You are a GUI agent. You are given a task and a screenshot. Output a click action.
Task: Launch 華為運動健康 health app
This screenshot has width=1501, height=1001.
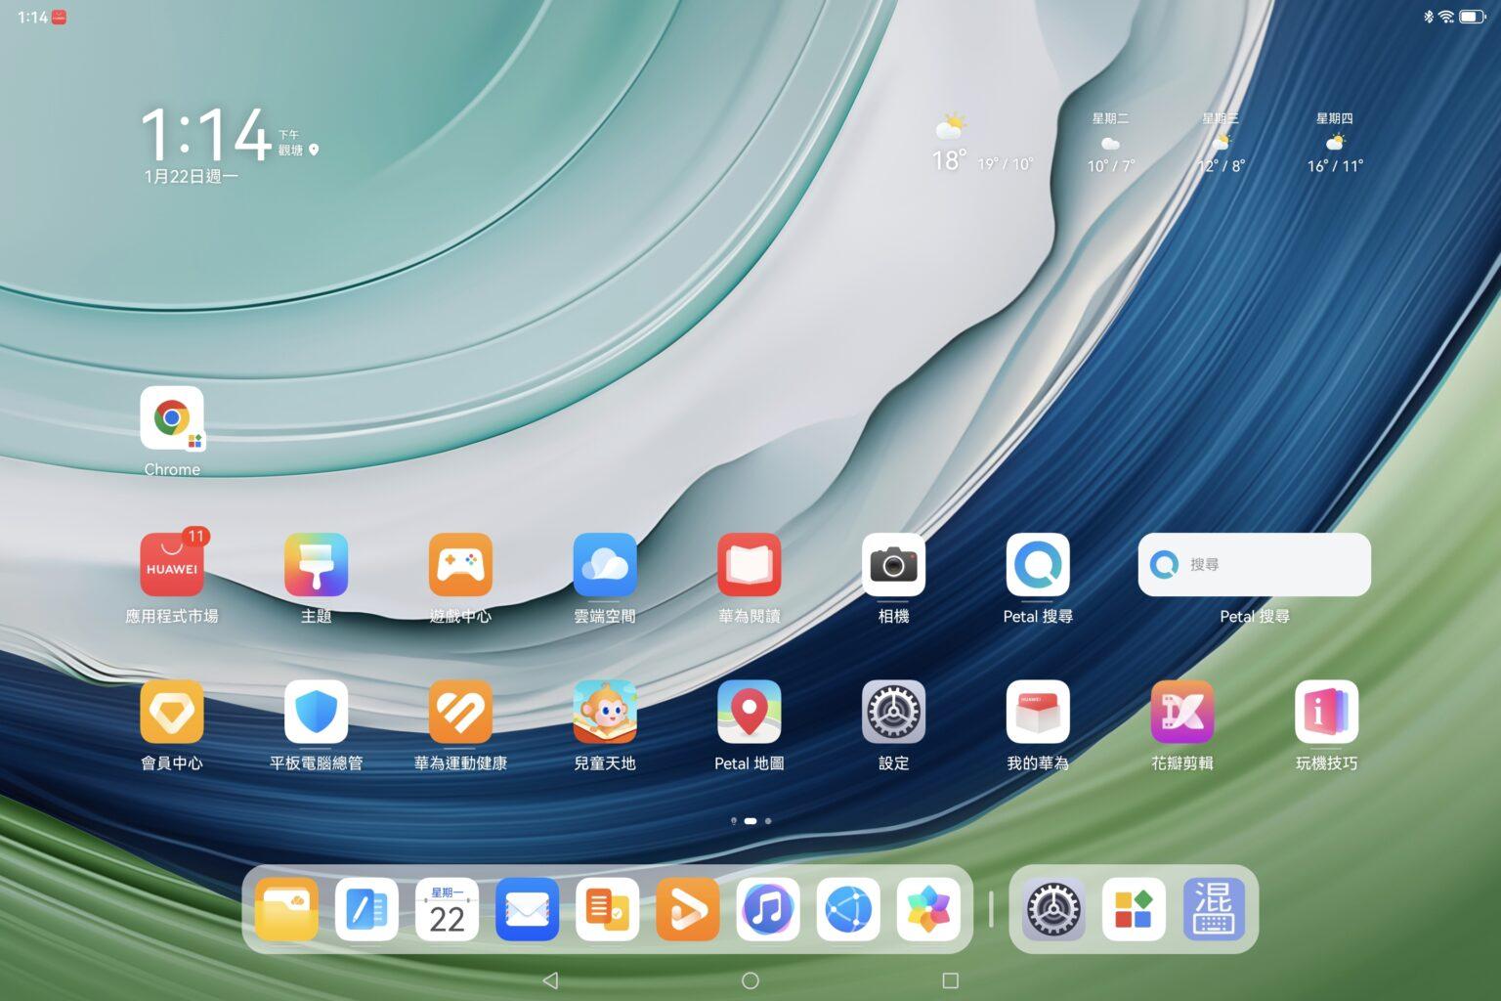[460, 713]
